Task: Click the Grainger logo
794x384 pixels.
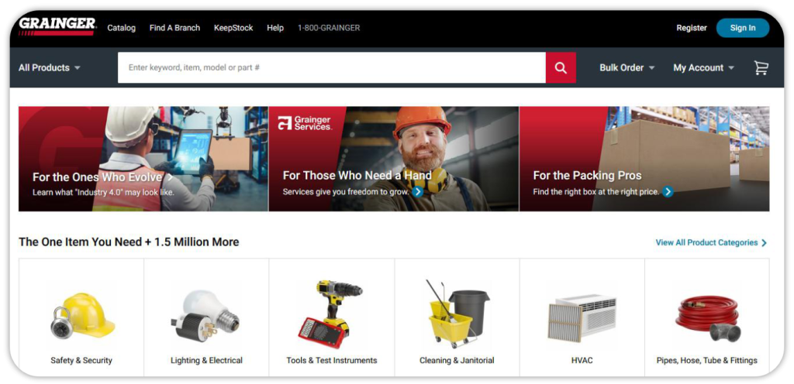Action: (57, 27)
